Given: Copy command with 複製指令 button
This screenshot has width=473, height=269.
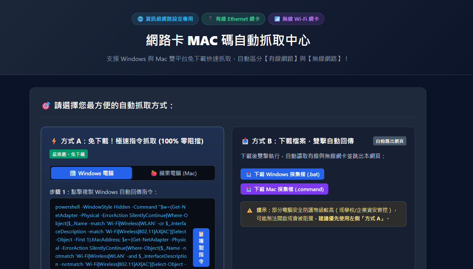Looking at the screenshot, I should 201,248.
